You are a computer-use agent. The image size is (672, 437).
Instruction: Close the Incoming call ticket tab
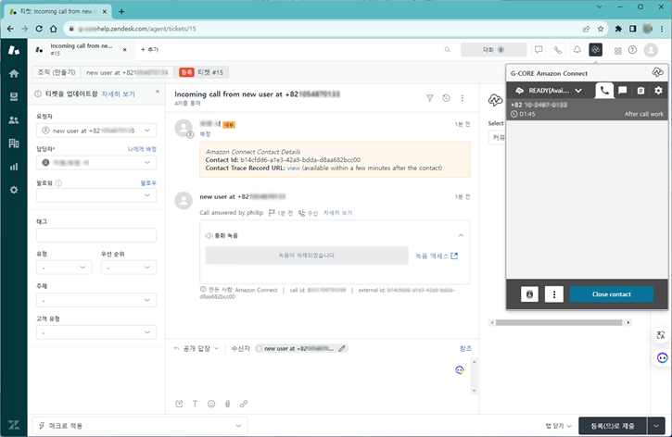(125, 50)
